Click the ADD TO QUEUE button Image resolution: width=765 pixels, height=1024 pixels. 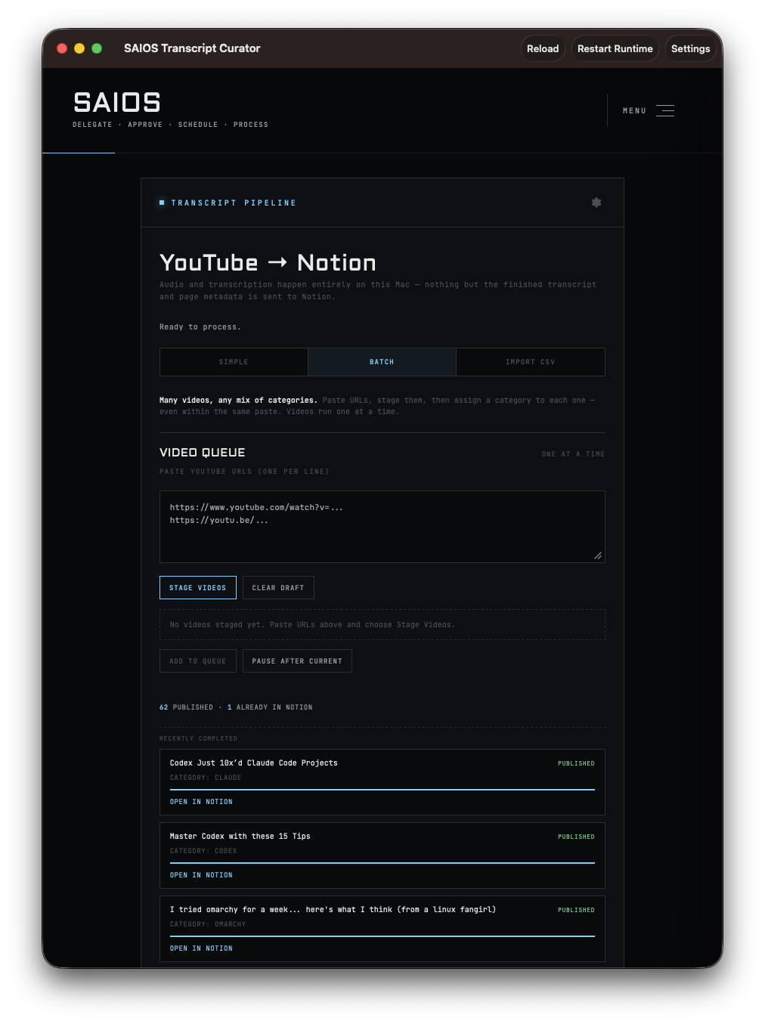pos(198,661)
